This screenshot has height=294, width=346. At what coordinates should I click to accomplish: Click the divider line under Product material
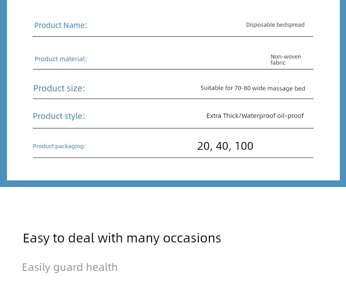coord(173,69)
